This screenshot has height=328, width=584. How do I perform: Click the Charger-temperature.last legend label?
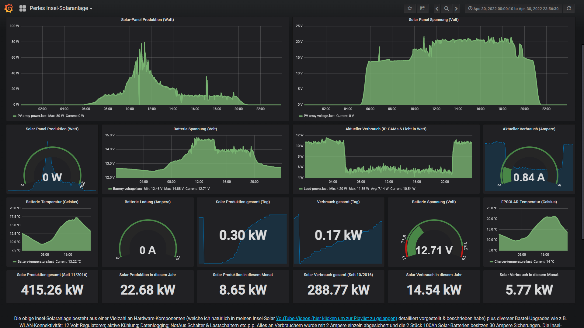coord(513,261)
